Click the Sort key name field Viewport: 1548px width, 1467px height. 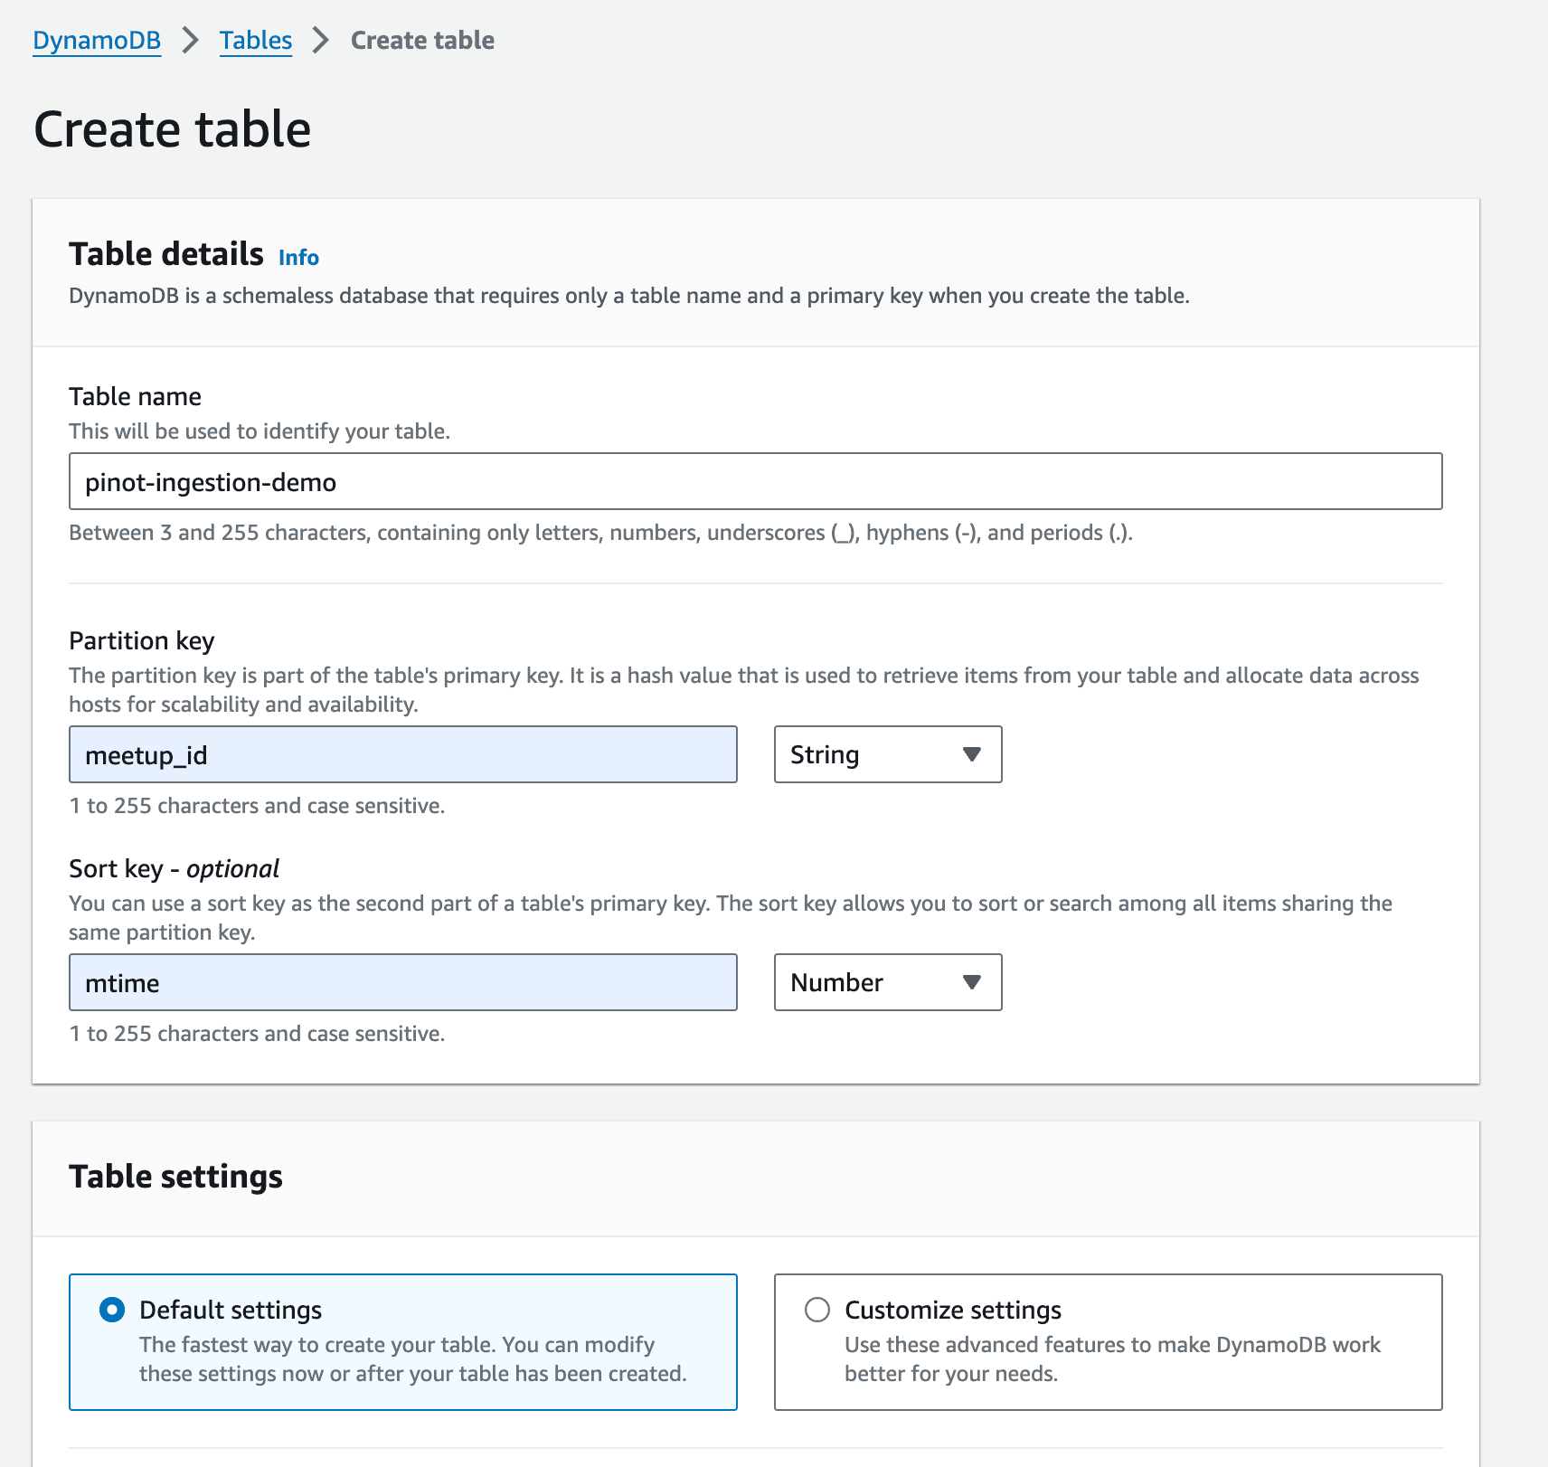tap(403, 982)
